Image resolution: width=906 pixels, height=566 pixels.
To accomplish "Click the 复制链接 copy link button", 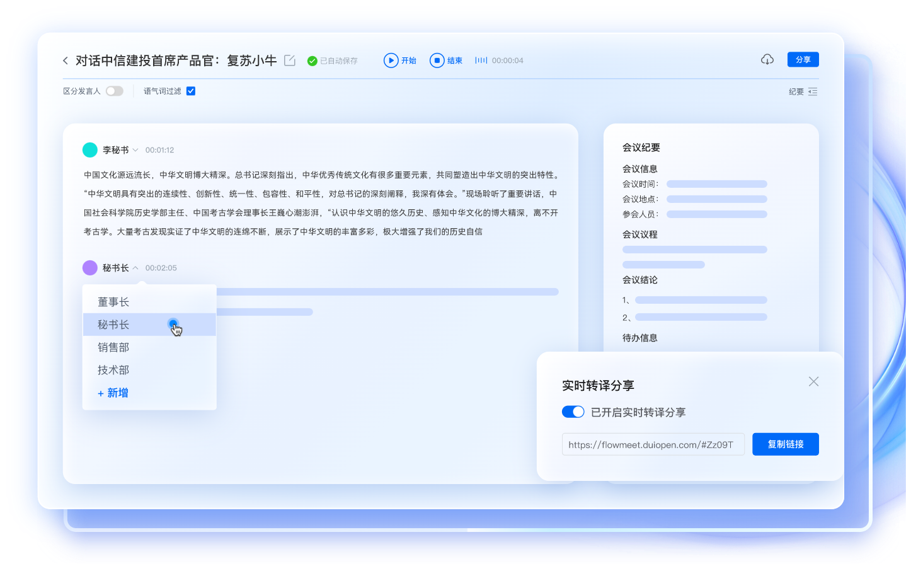I will tap(786, 444).
